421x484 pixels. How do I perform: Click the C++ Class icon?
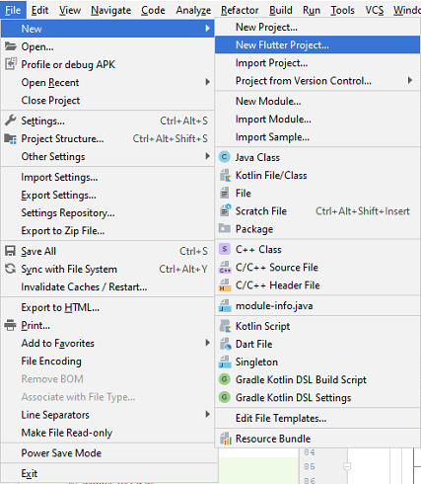(225, 249)
